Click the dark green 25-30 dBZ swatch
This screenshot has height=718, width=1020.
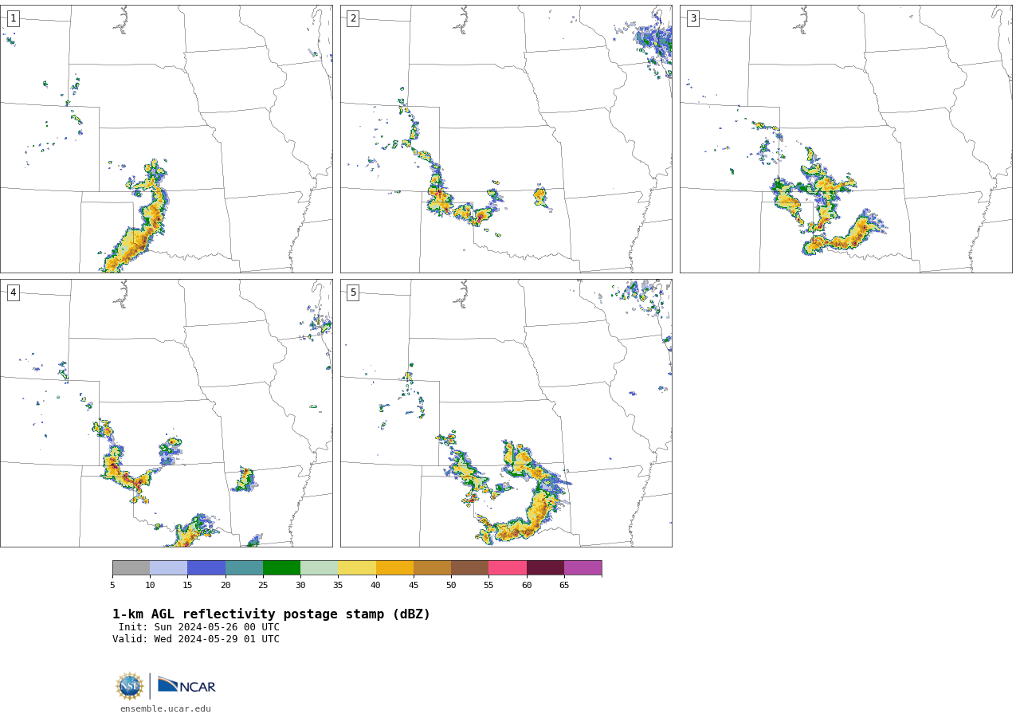point(282,568)
